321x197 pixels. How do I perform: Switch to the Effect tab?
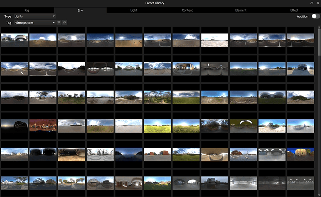[294, 10]
